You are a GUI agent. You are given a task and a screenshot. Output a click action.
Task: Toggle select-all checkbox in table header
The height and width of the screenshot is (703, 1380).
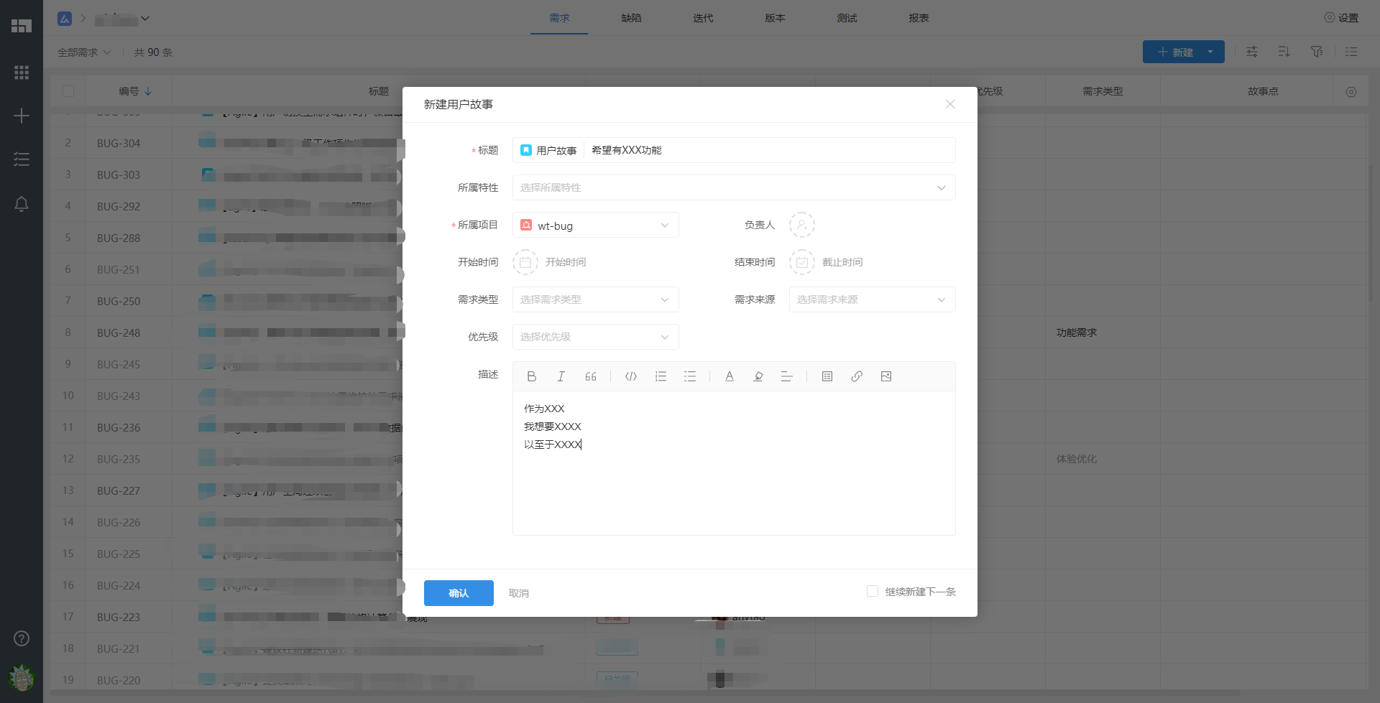point(68,91)
